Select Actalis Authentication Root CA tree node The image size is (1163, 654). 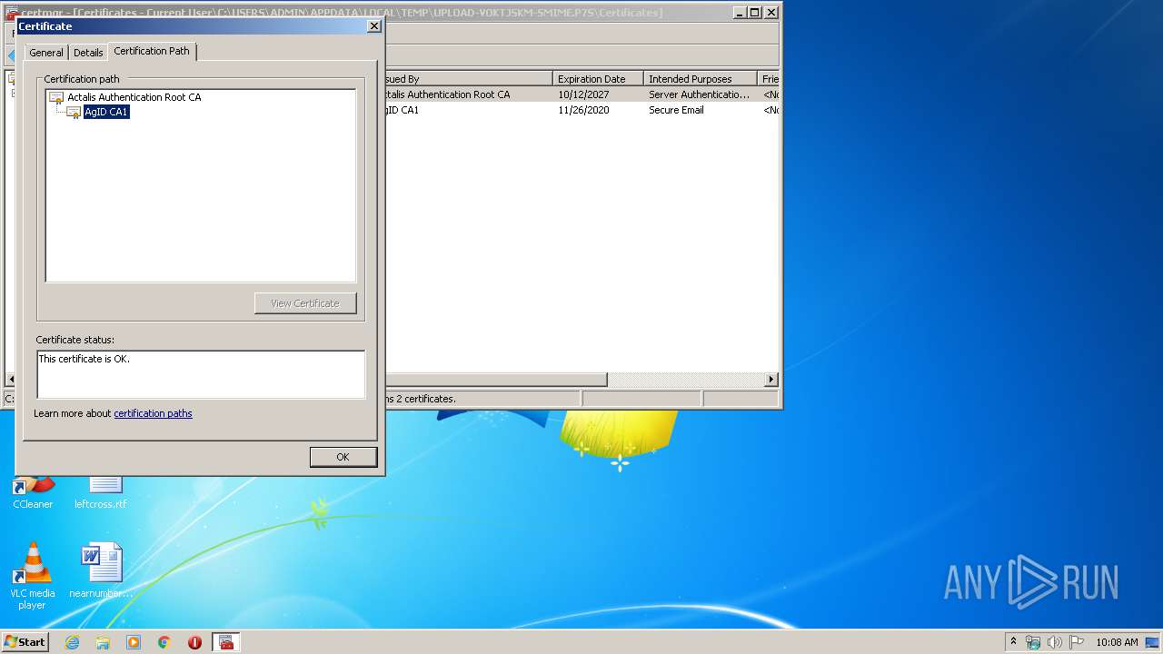pos(134,97)
